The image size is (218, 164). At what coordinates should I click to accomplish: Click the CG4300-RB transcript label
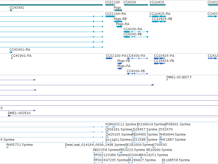coord(132,34)
